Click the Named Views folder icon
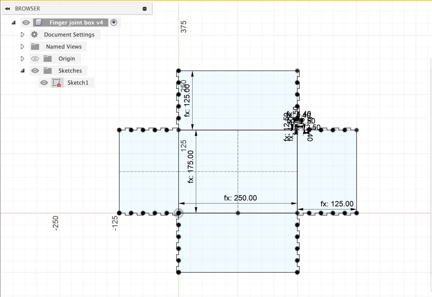Screen dimensions: 432x297 [35, 47]
